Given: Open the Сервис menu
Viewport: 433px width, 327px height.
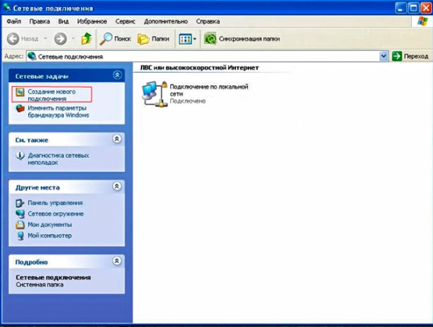Looking at the screenshot, I should coord(125,21).
